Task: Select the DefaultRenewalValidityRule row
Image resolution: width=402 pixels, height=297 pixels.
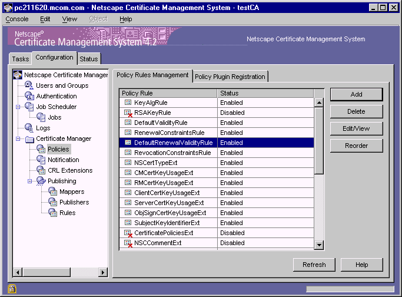Action: [217, 143]
